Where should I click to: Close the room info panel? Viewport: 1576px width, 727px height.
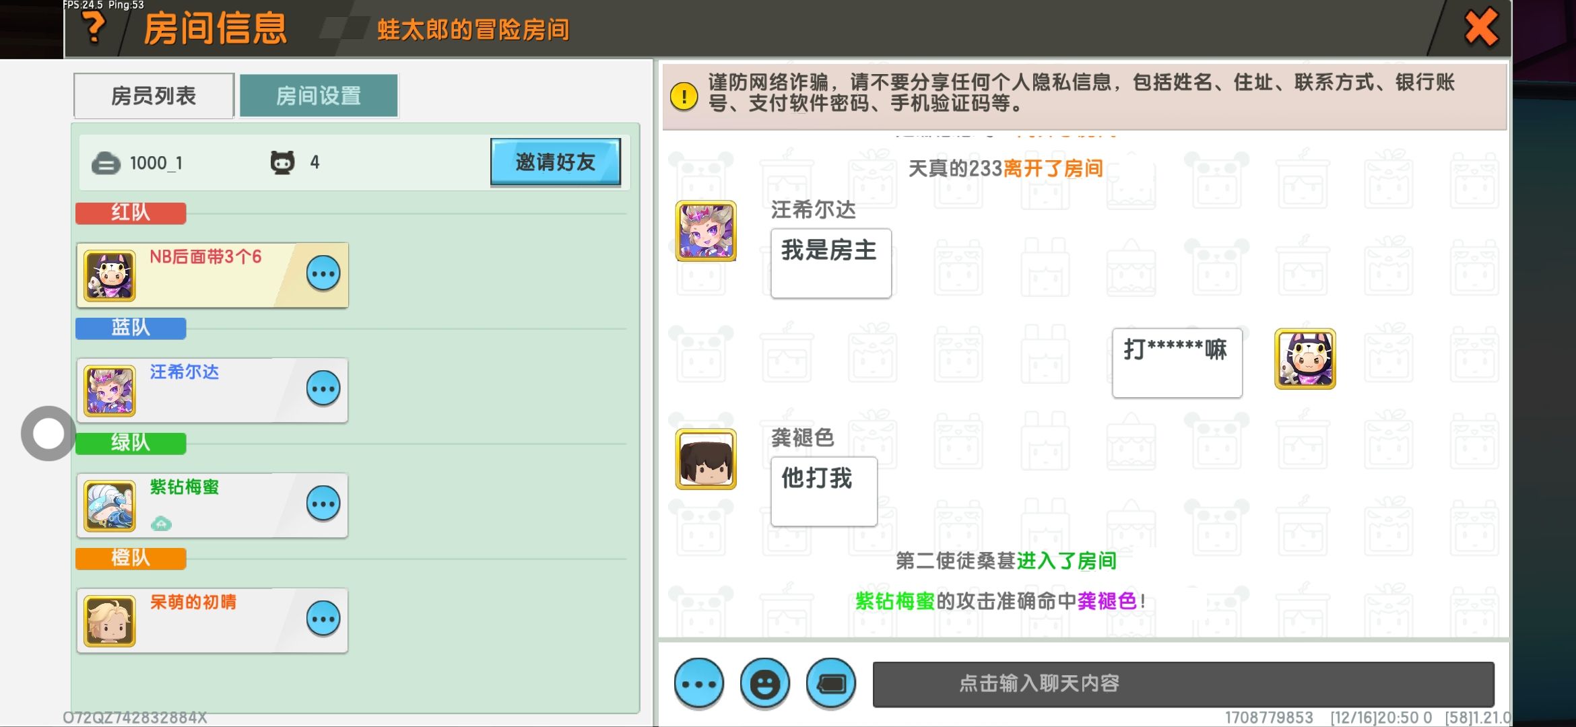point(1481,28)
